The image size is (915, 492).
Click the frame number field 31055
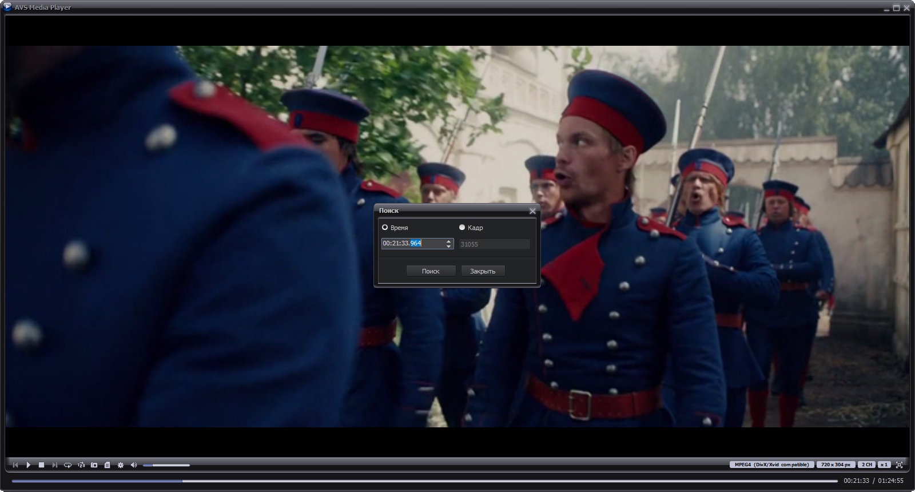[495, 244]
